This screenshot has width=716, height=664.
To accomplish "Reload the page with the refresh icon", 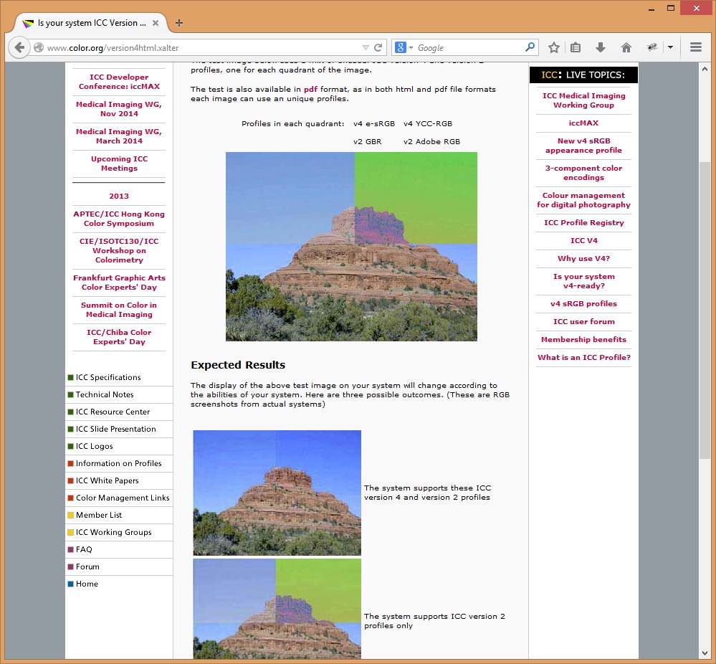I will pos(379,48).
